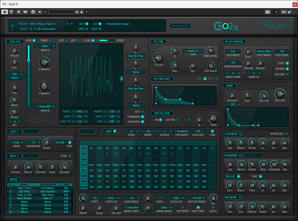Click the OSC/XY section button

15,42
